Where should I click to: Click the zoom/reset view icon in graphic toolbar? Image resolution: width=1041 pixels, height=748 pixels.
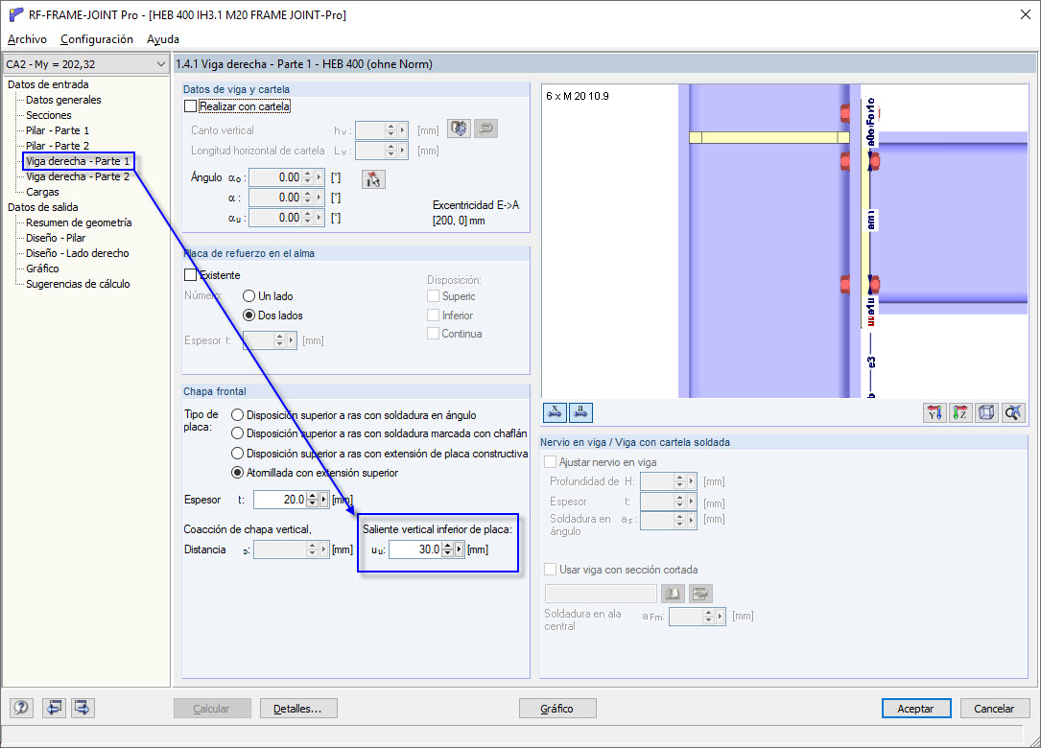point(1012,412)
